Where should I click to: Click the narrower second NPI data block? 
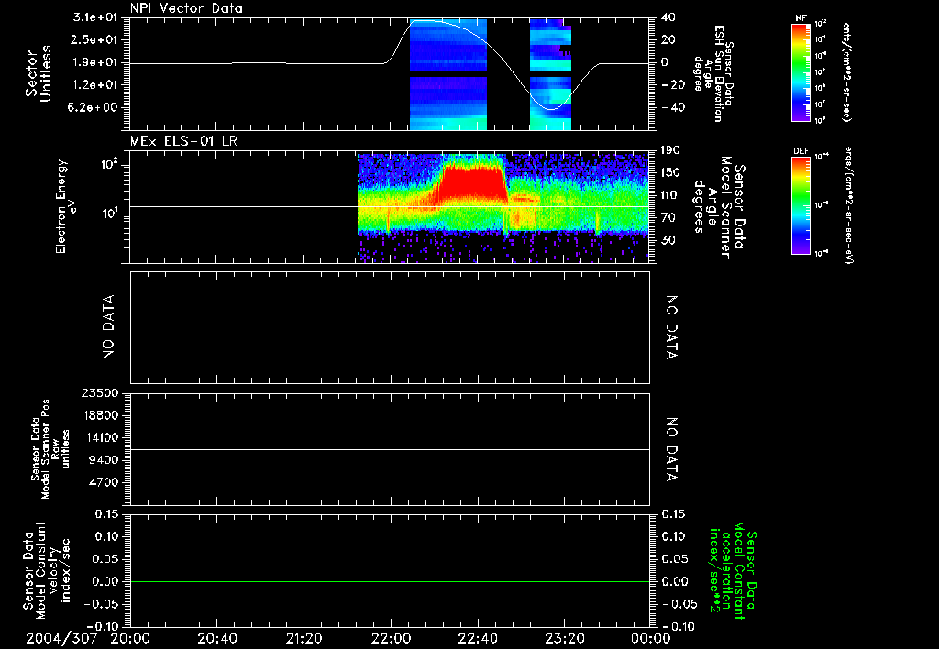pyautogui.click(x=550, y=74)
